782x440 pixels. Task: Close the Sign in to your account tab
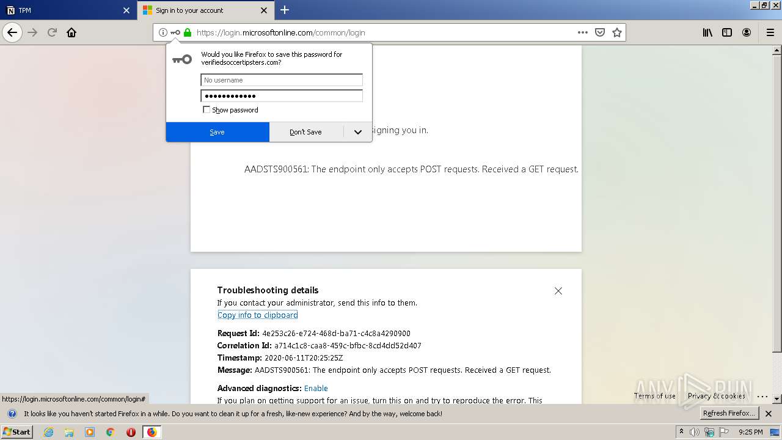(x=264, y=10)
